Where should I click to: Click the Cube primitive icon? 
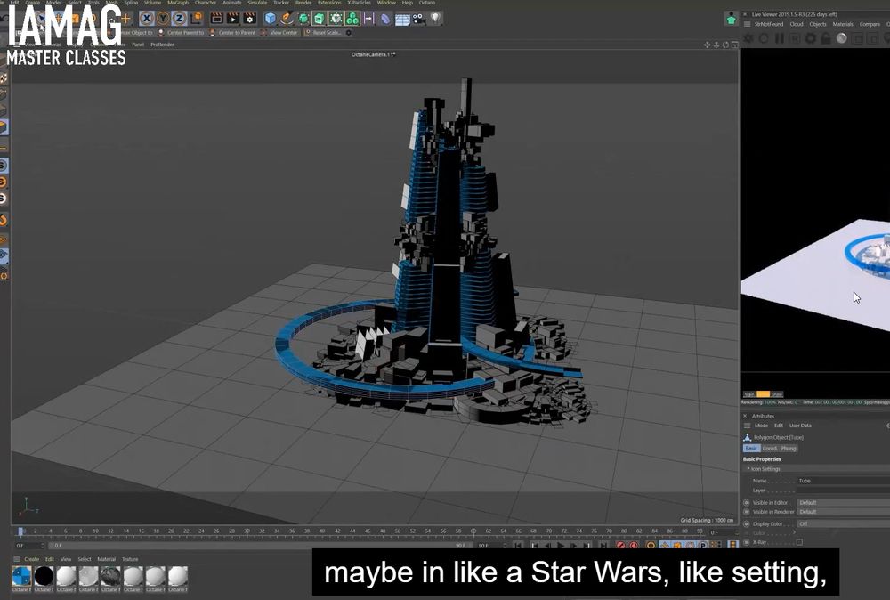pos(271,18)
